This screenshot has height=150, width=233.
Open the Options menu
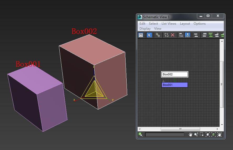[200, 24]
